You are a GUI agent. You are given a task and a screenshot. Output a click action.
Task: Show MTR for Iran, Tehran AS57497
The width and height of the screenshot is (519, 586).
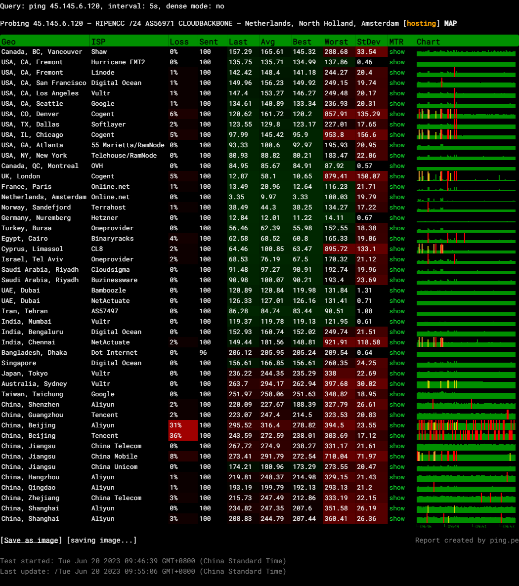(397, 311)
